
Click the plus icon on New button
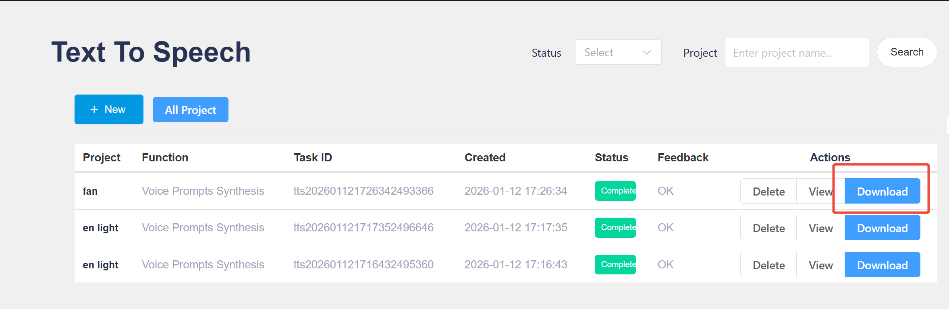point(94,109)
